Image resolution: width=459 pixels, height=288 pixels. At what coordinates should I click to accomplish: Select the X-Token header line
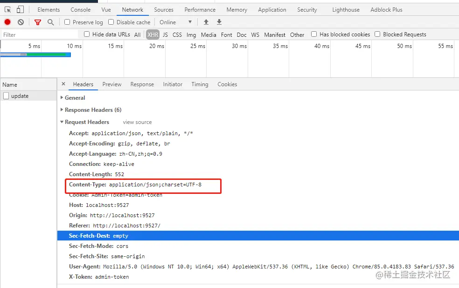[x=99, y=277]
